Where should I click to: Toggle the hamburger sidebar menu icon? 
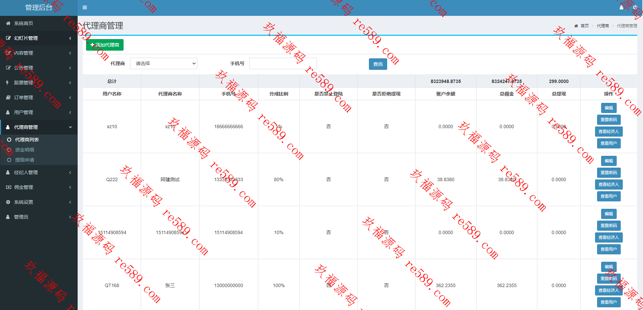pyautogui.click(x=85, y=7)
